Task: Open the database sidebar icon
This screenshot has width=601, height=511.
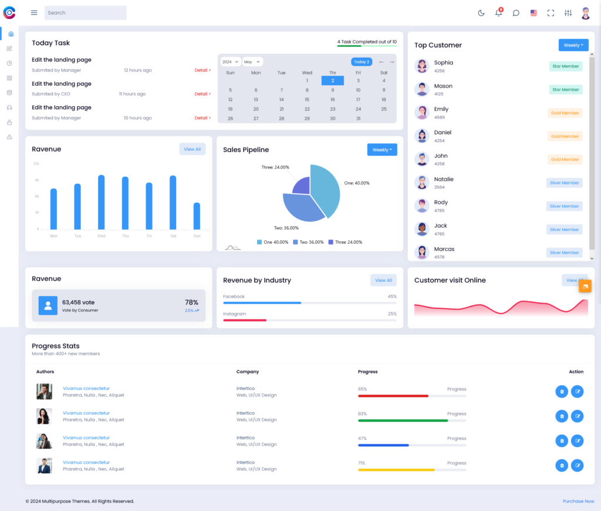Action: [x=11, y=92]
